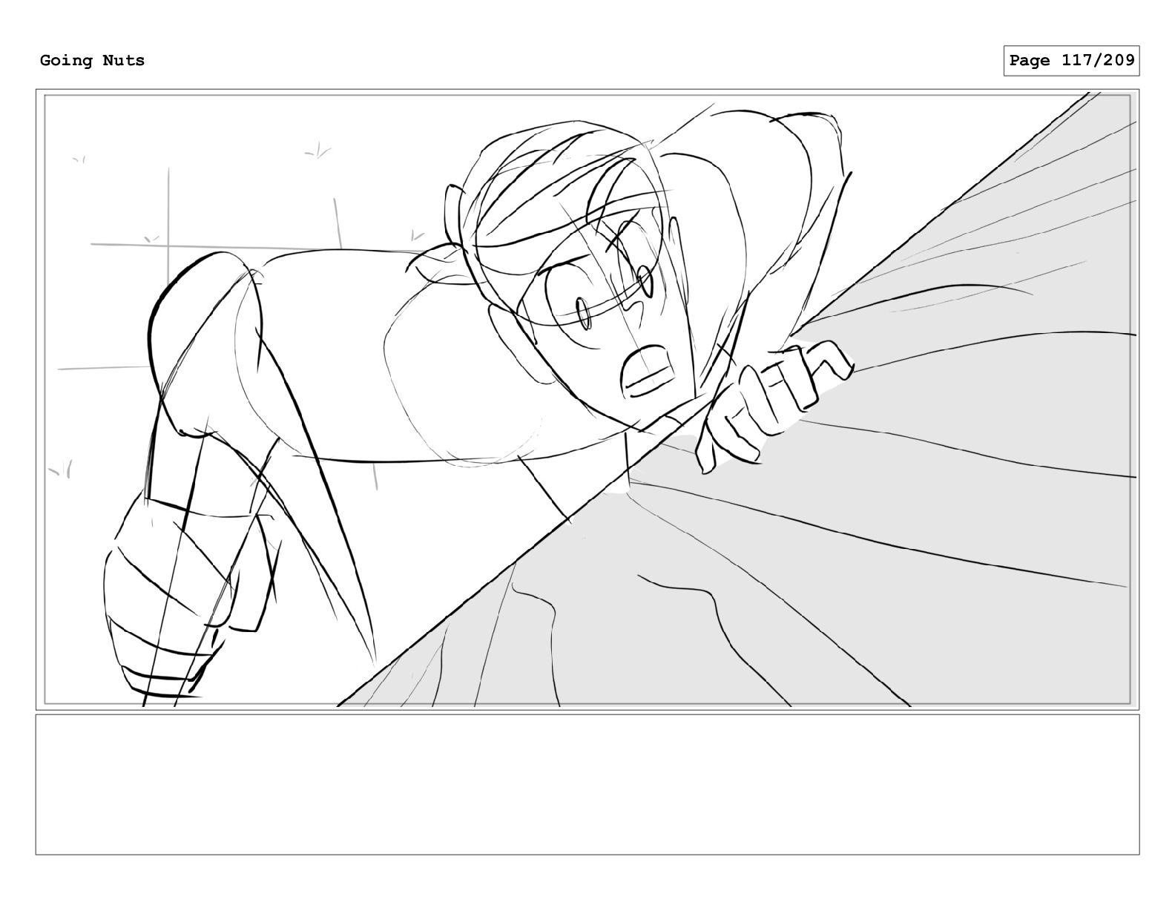The width and height of the screenshot is (1175, 908).
Task: Select the character's left eye pupil
Action: (x=583, y=312)
